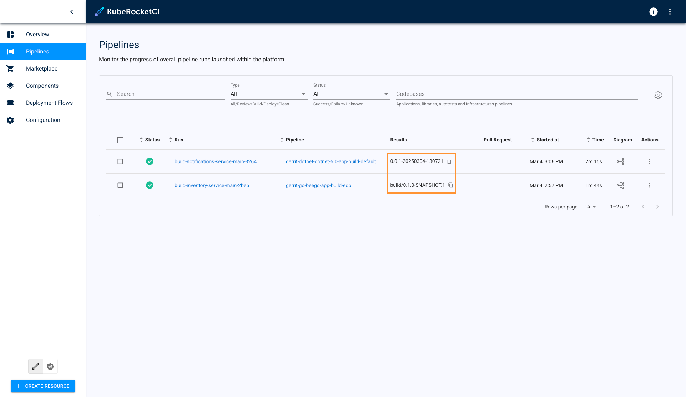The image size is (686, 397).
Task: Click the settings gear icon in the pipelines table
Action: (657, 95)
